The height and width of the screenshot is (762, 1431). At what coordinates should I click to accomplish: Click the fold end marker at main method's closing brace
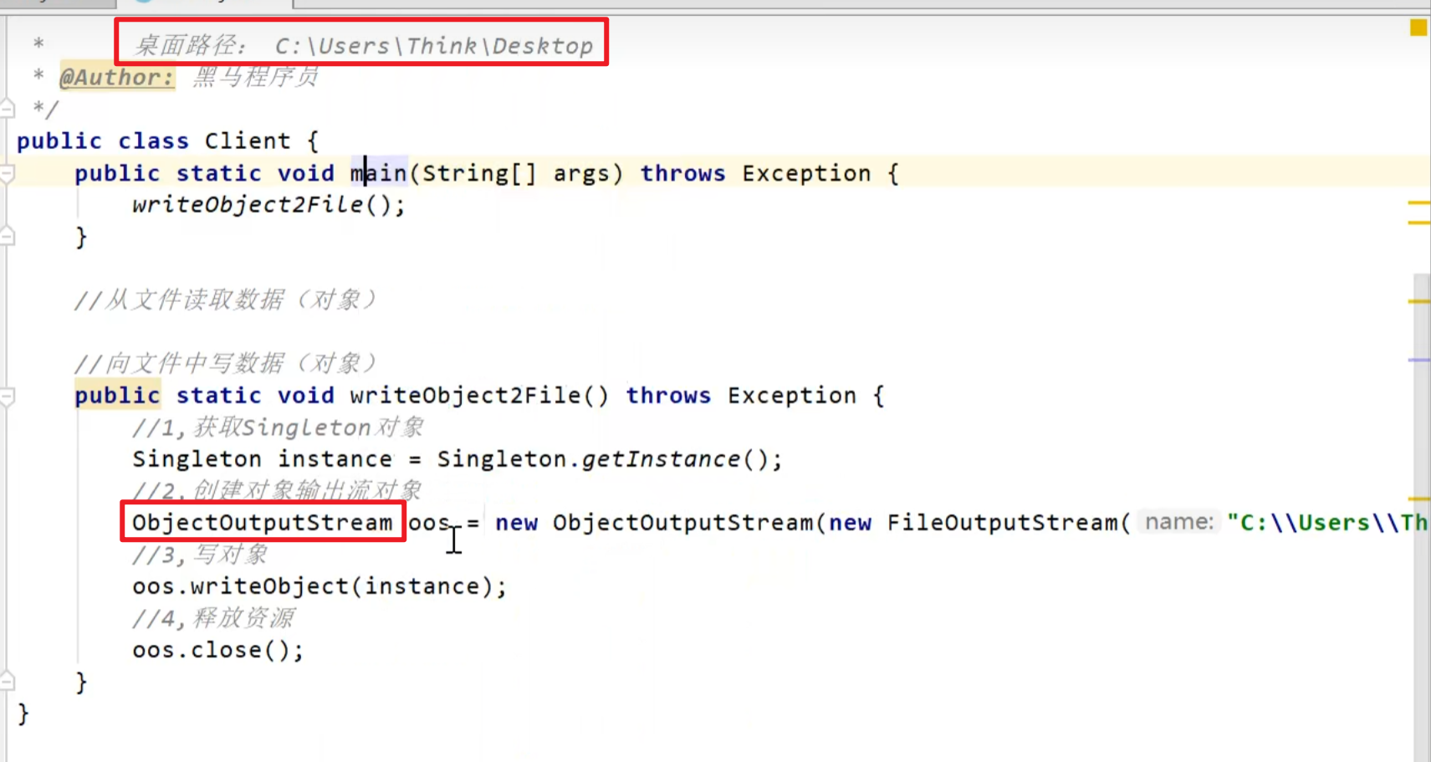8,237
